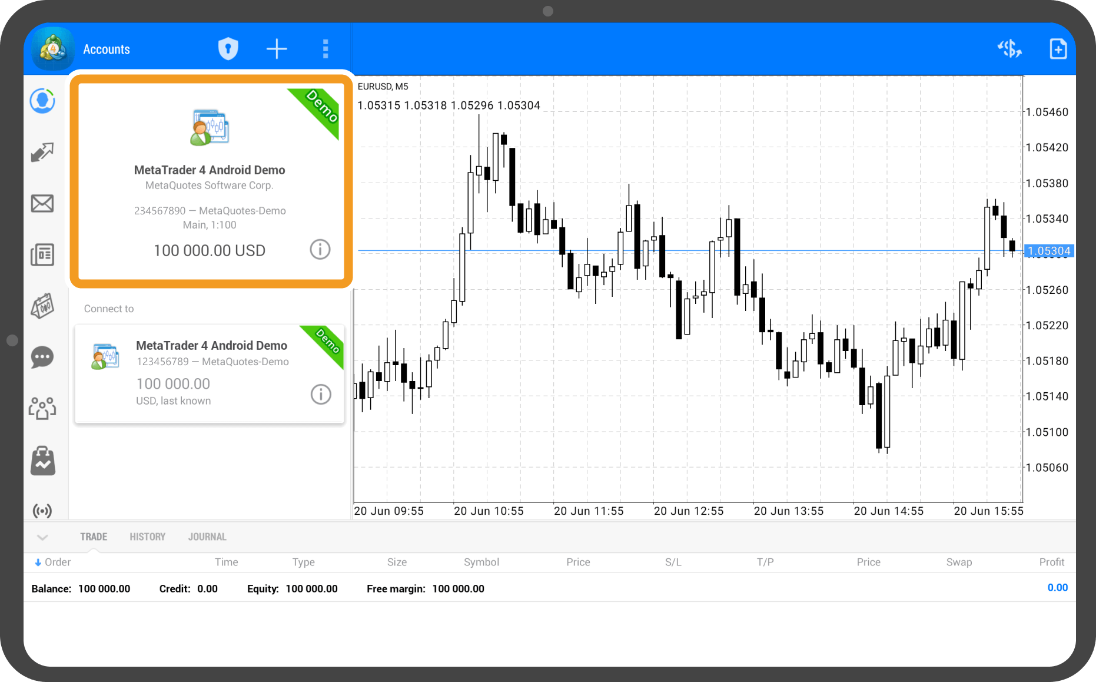Screen dimensions: 1096x682
Task: Switch to the HISTORY tab
Action: pos(147,537)
